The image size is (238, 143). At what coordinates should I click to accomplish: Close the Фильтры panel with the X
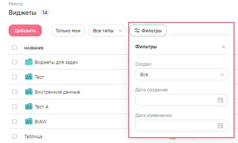223,47
